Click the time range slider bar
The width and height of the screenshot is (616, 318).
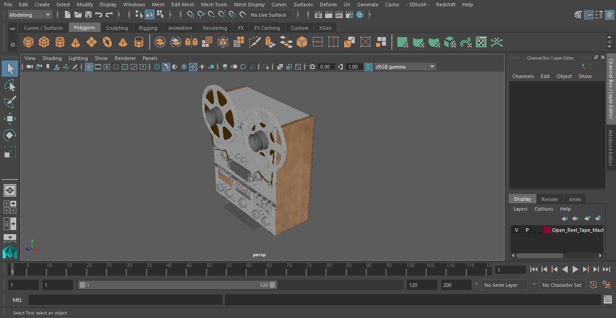(x=177, y=285)
